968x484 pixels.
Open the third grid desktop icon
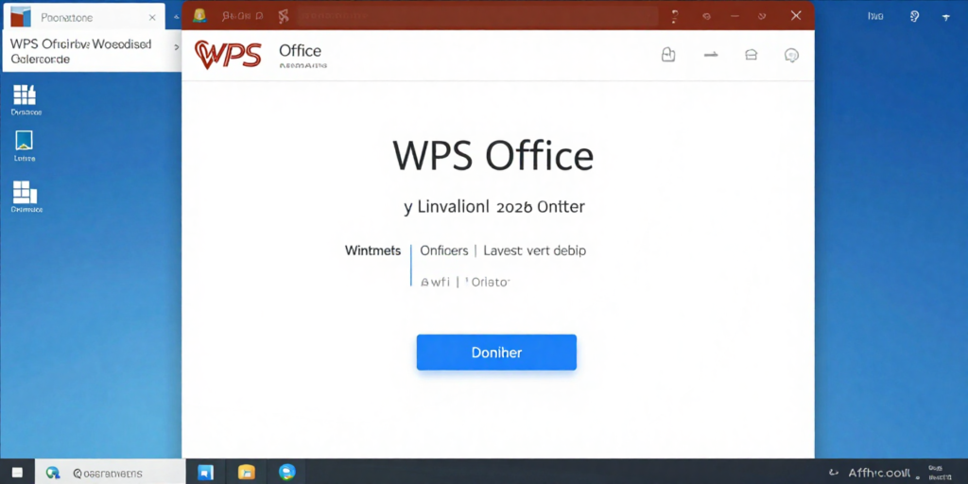click(x=26, y=198)
